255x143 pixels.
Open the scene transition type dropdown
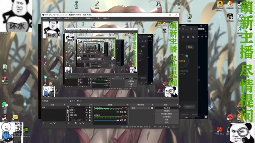(x=140, y=108)
